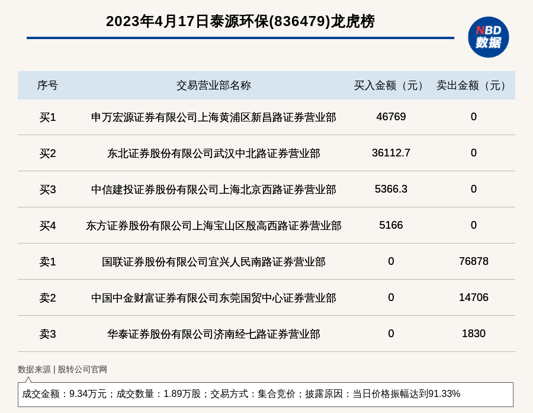This screenshot has height=413, width=533.
Task: Click buy amount 46769
Action: [x=391, y=117]
